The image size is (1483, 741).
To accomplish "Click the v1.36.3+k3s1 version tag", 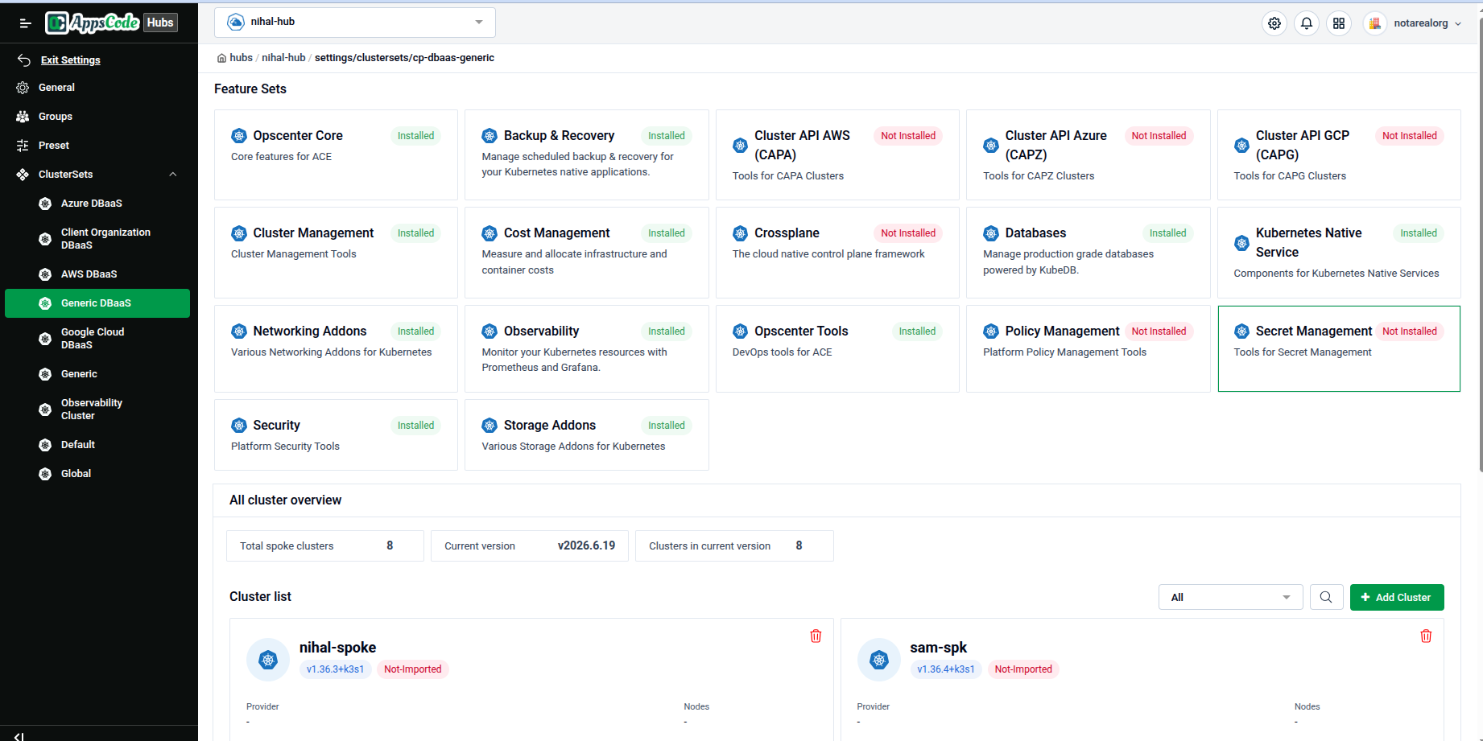I will pyautogui.click(x=336, y=669).
